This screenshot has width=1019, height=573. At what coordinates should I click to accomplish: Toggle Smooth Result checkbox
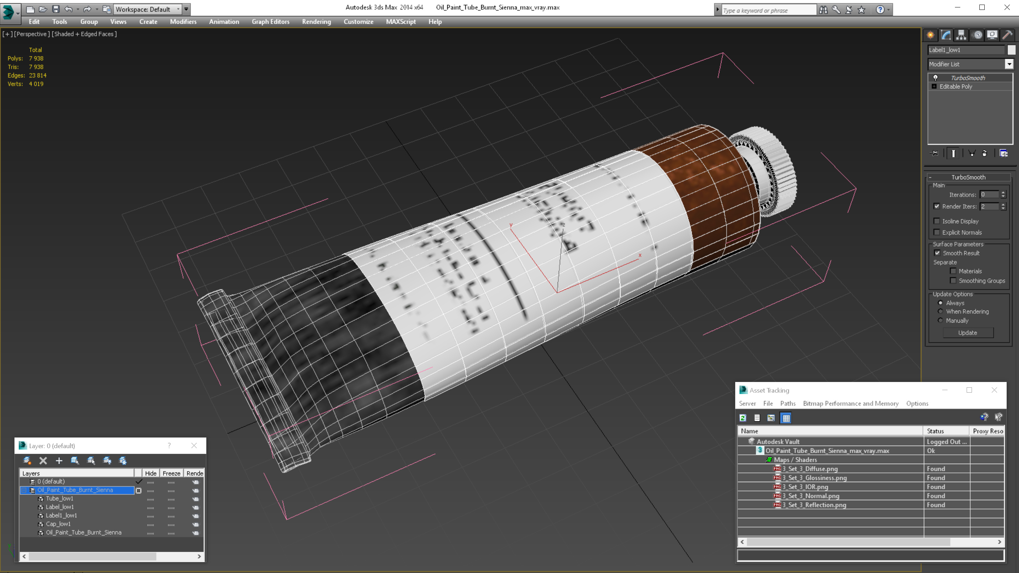click(937, 253)
